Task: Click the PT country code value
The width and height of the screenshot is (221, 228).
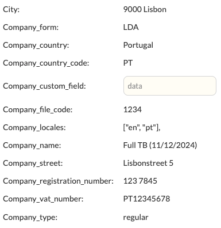Action: point(128,63)
